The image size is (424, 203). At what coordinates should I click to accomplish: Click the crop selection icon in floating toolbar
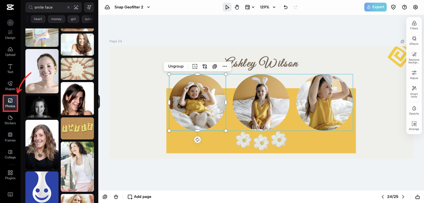pyautogui.click(x=195, y=67)
